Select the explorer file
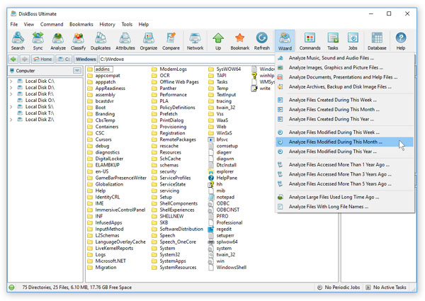 pyautogui.click(x=221, y=171)
